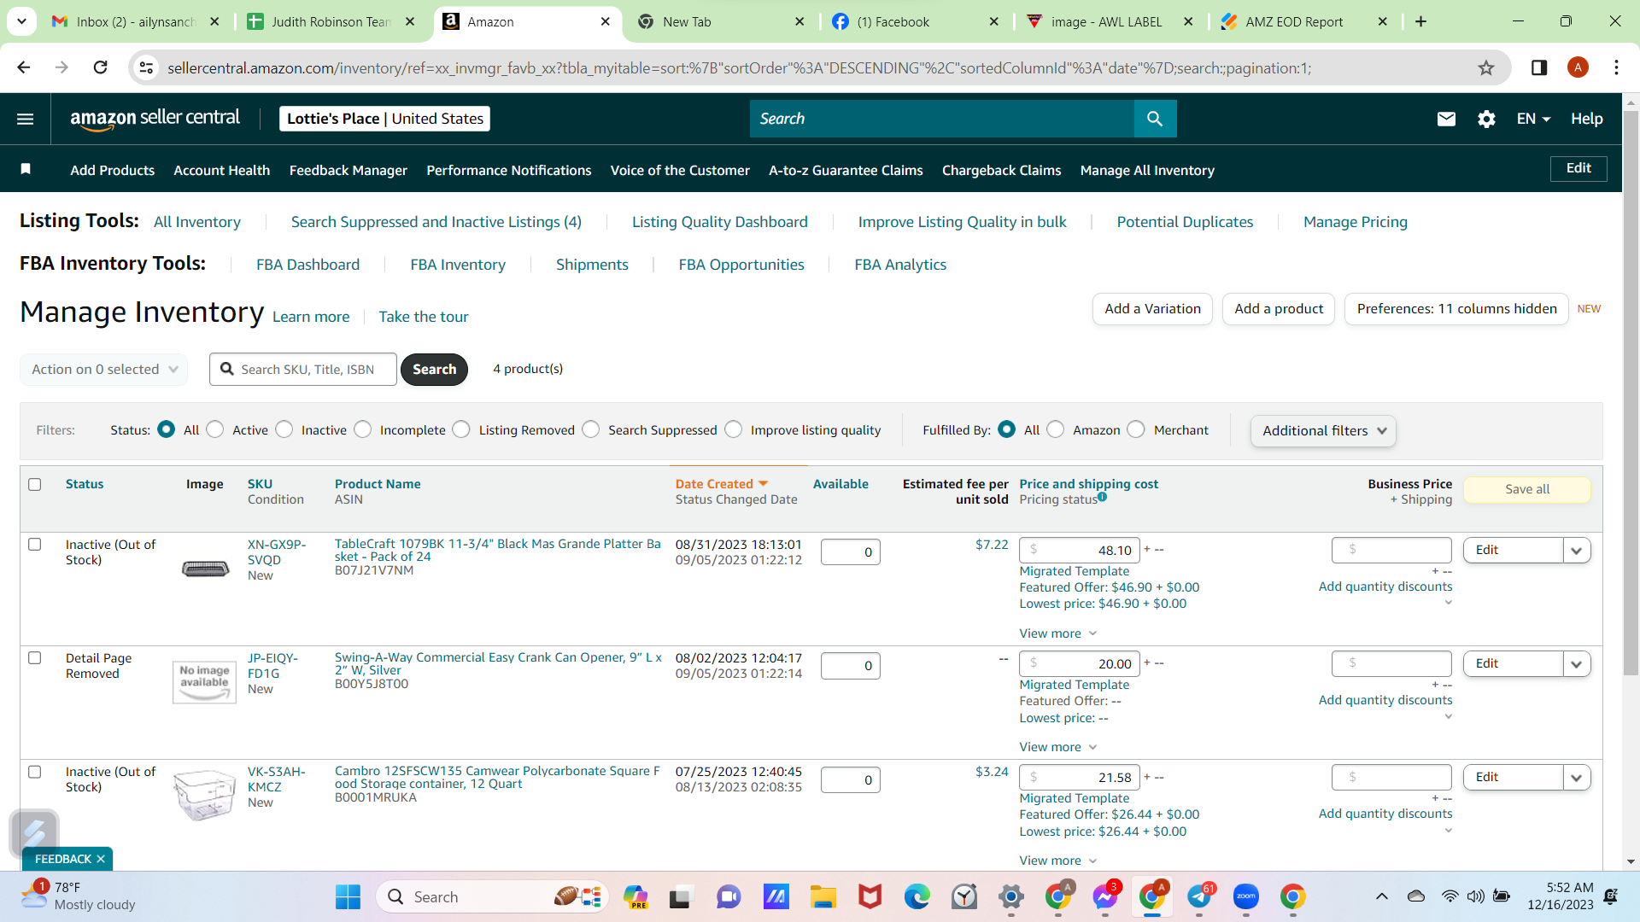Open Edit dropdown arrow for TableCraft row
Image resolution: width=1640 pixels, height=922 pixels.
point(1577,551)
